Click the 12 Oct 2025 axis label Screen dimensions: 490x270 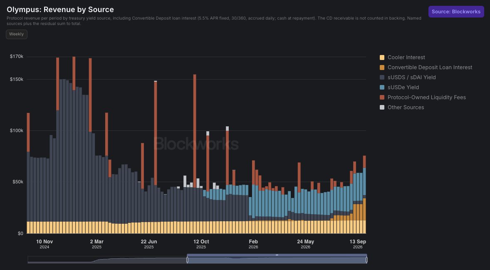[201, 244]
